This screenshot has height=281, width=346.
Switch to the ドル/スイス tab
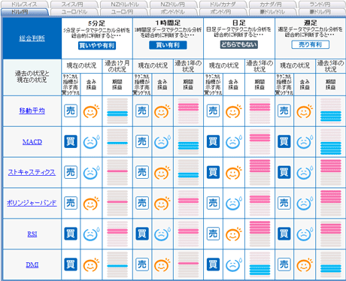[24, 5]
